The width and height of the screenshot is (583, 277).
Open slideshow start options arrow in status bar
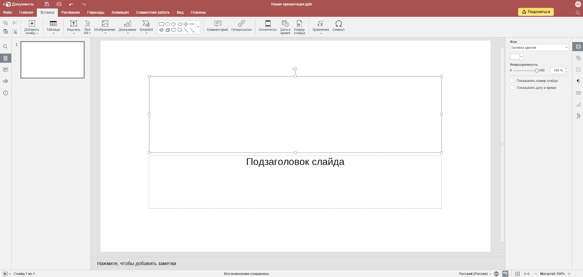tap(10, 274)
